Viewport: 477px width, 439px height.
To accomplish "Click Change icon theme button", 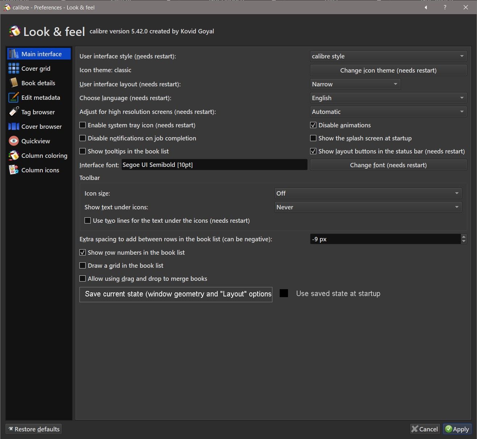I will coord(388,70).
